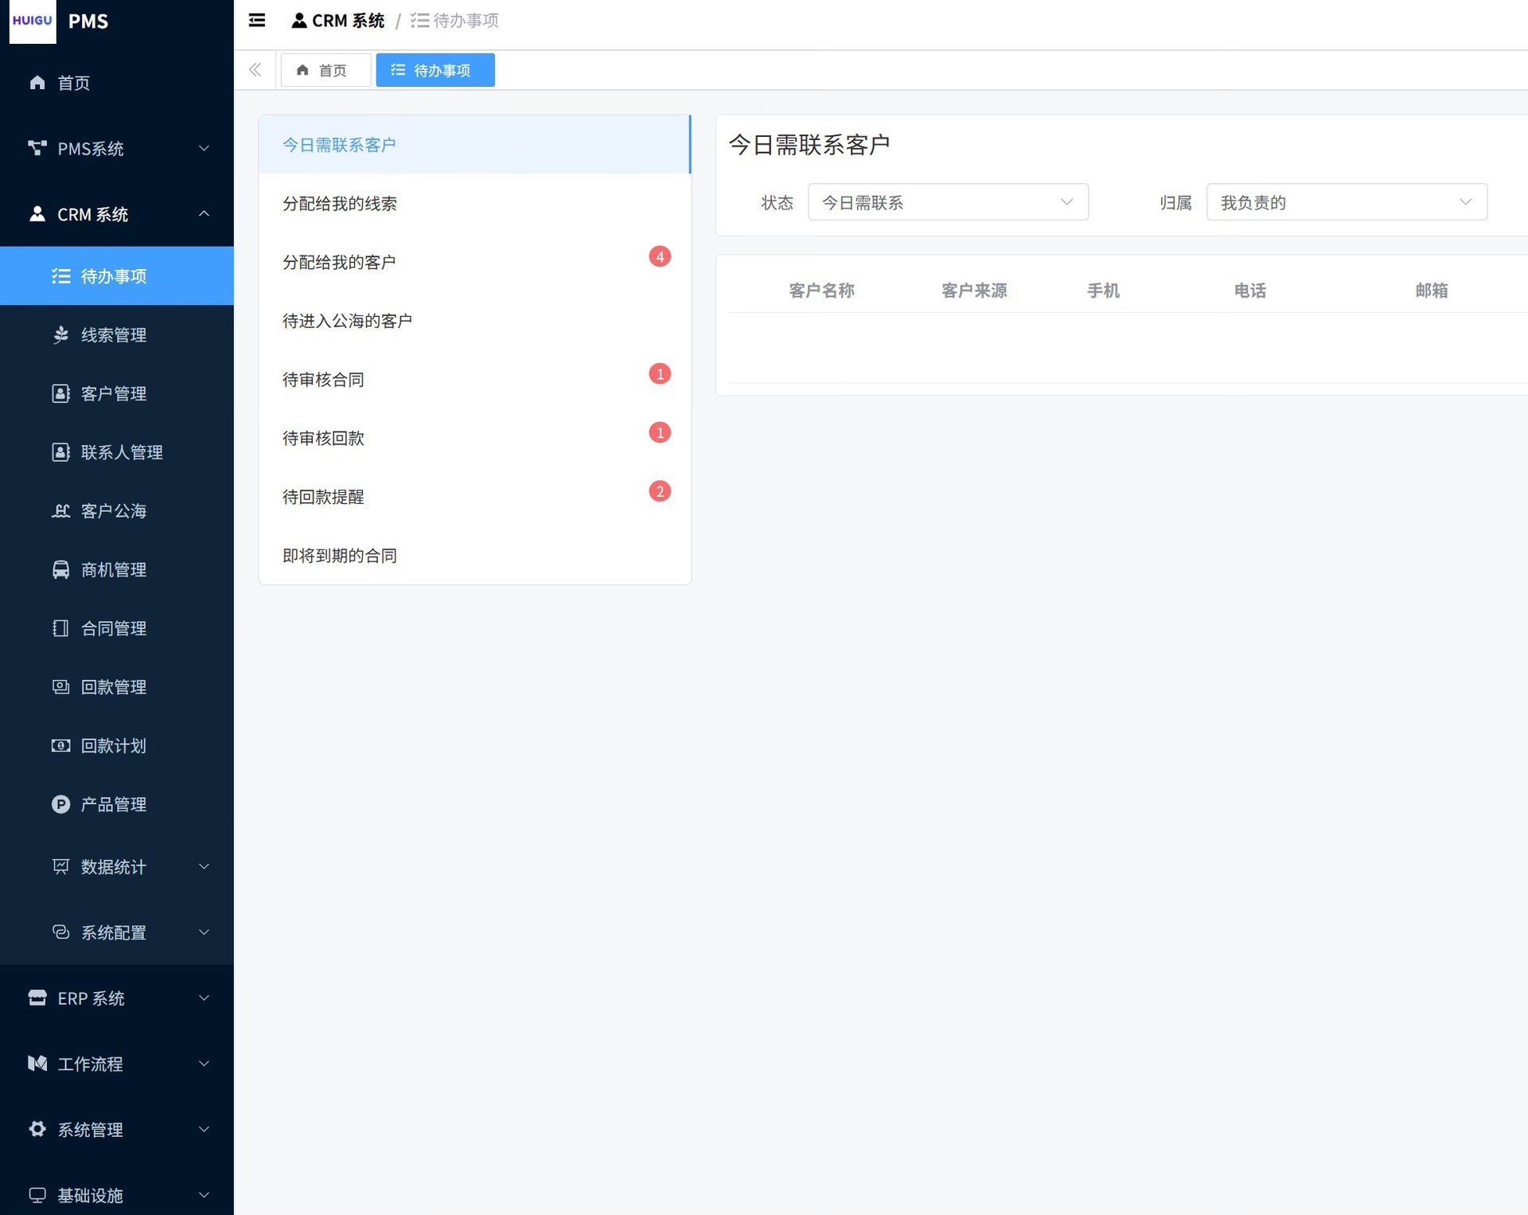Viewport: 1528px width, 1215px height.
Task: Open 客户公海 from the sidebar
Action: [114, 511]
